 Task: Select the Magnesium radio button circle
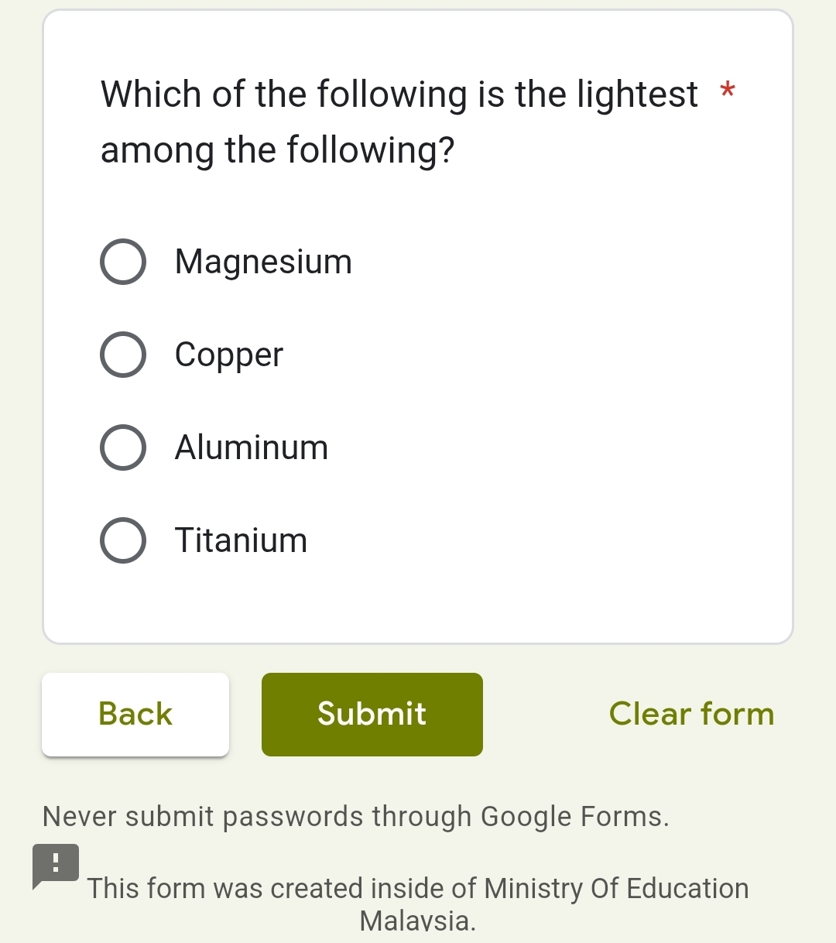[x=123, y=262]
